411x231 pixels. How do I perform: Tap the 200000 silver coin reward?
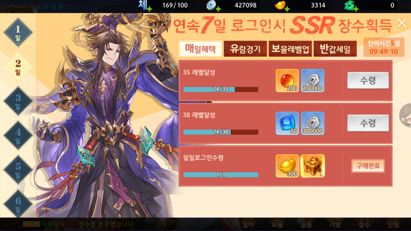pos(313,81)
